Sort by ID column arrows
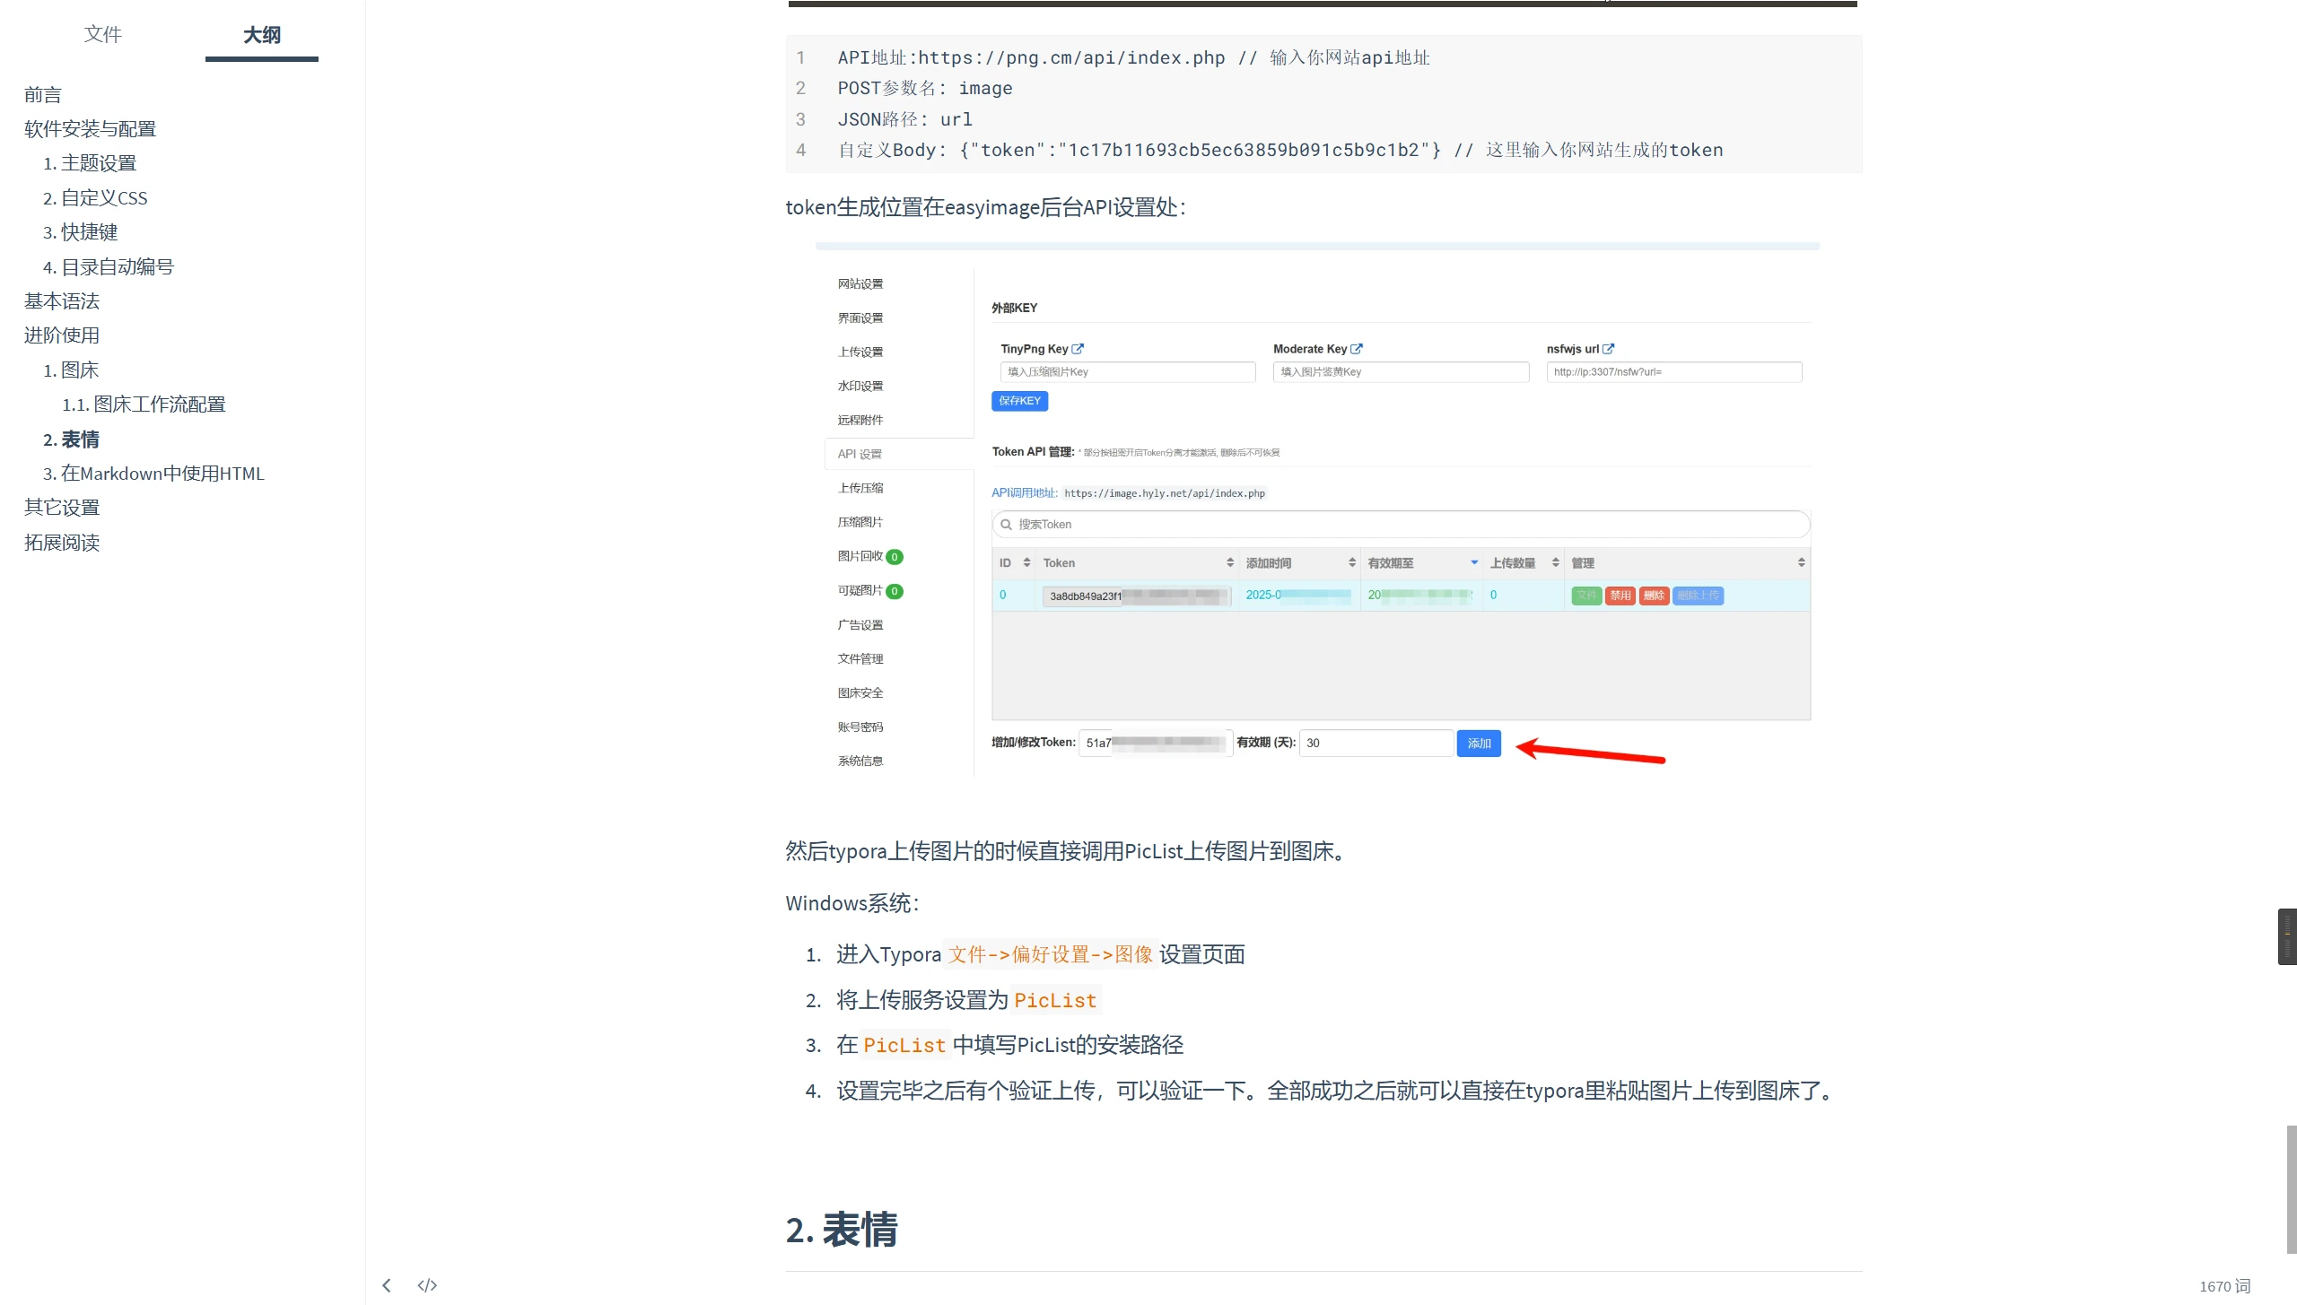 [x=1026, y=562]
